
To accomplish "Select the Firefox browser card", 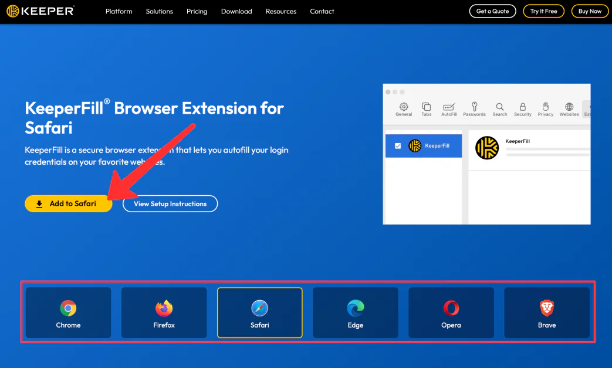I will 164,313.
